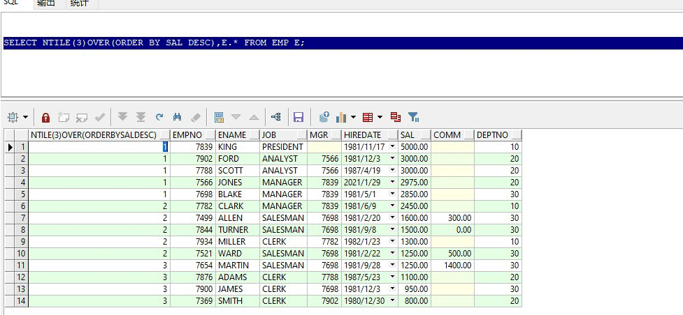683x315 pixels.
Task: Click the fetch last page icon
Action: click(141, 118)
